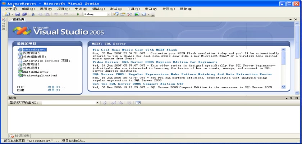Open the 调试(D) menu

coord(99,9)
